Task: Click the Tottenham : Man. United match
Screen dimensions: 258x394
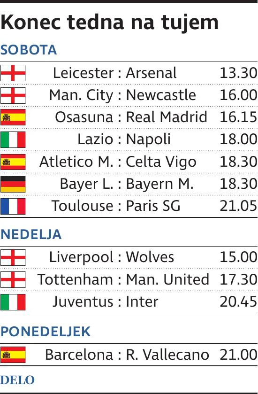Action: pos(123,279)
